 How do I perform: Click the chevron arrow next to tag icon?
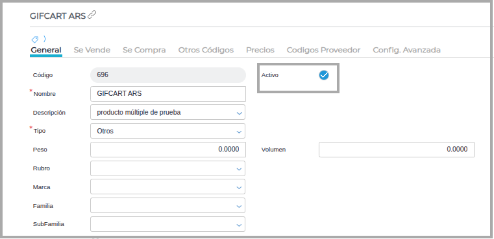pyautogui.click(x=45, y=39)
